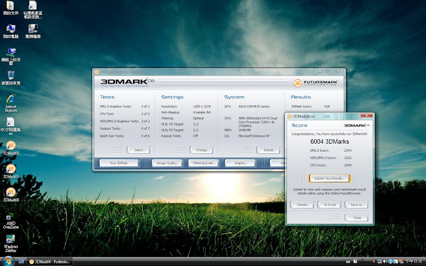Image resolution: width=426 pixels, height=266 pixels.
Task: Open the 3DMark06 desktop shortcut
Action: pos(11,192)
